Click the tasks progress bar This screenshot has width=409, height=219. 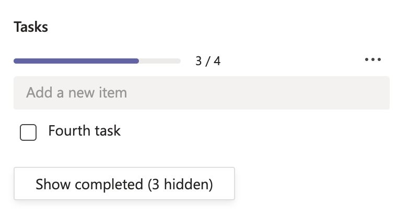coord(97,61)
